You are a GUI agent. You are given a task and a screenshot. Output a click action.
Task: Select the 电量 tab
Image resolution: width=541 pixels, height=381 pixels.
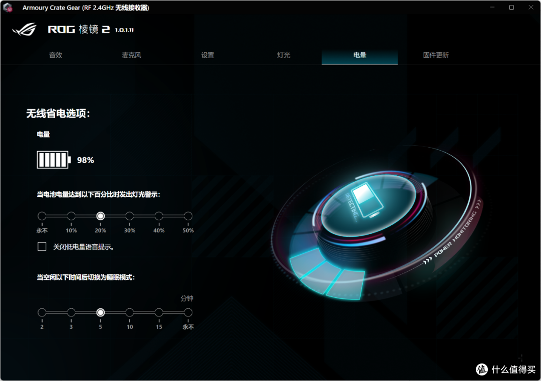click(x=360, y=55)
